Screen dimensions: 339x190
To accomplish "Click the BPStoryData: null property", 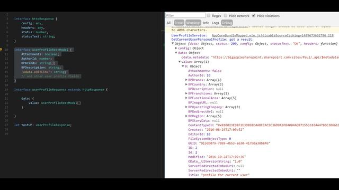I will (204, 121).
